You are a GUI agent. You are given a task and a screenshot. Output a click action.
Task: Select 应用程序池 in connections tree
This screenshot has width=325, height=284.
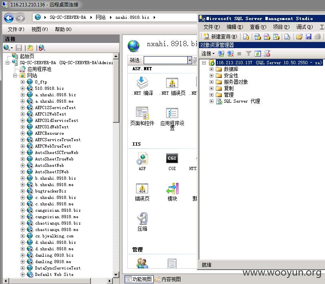[39, 69]
